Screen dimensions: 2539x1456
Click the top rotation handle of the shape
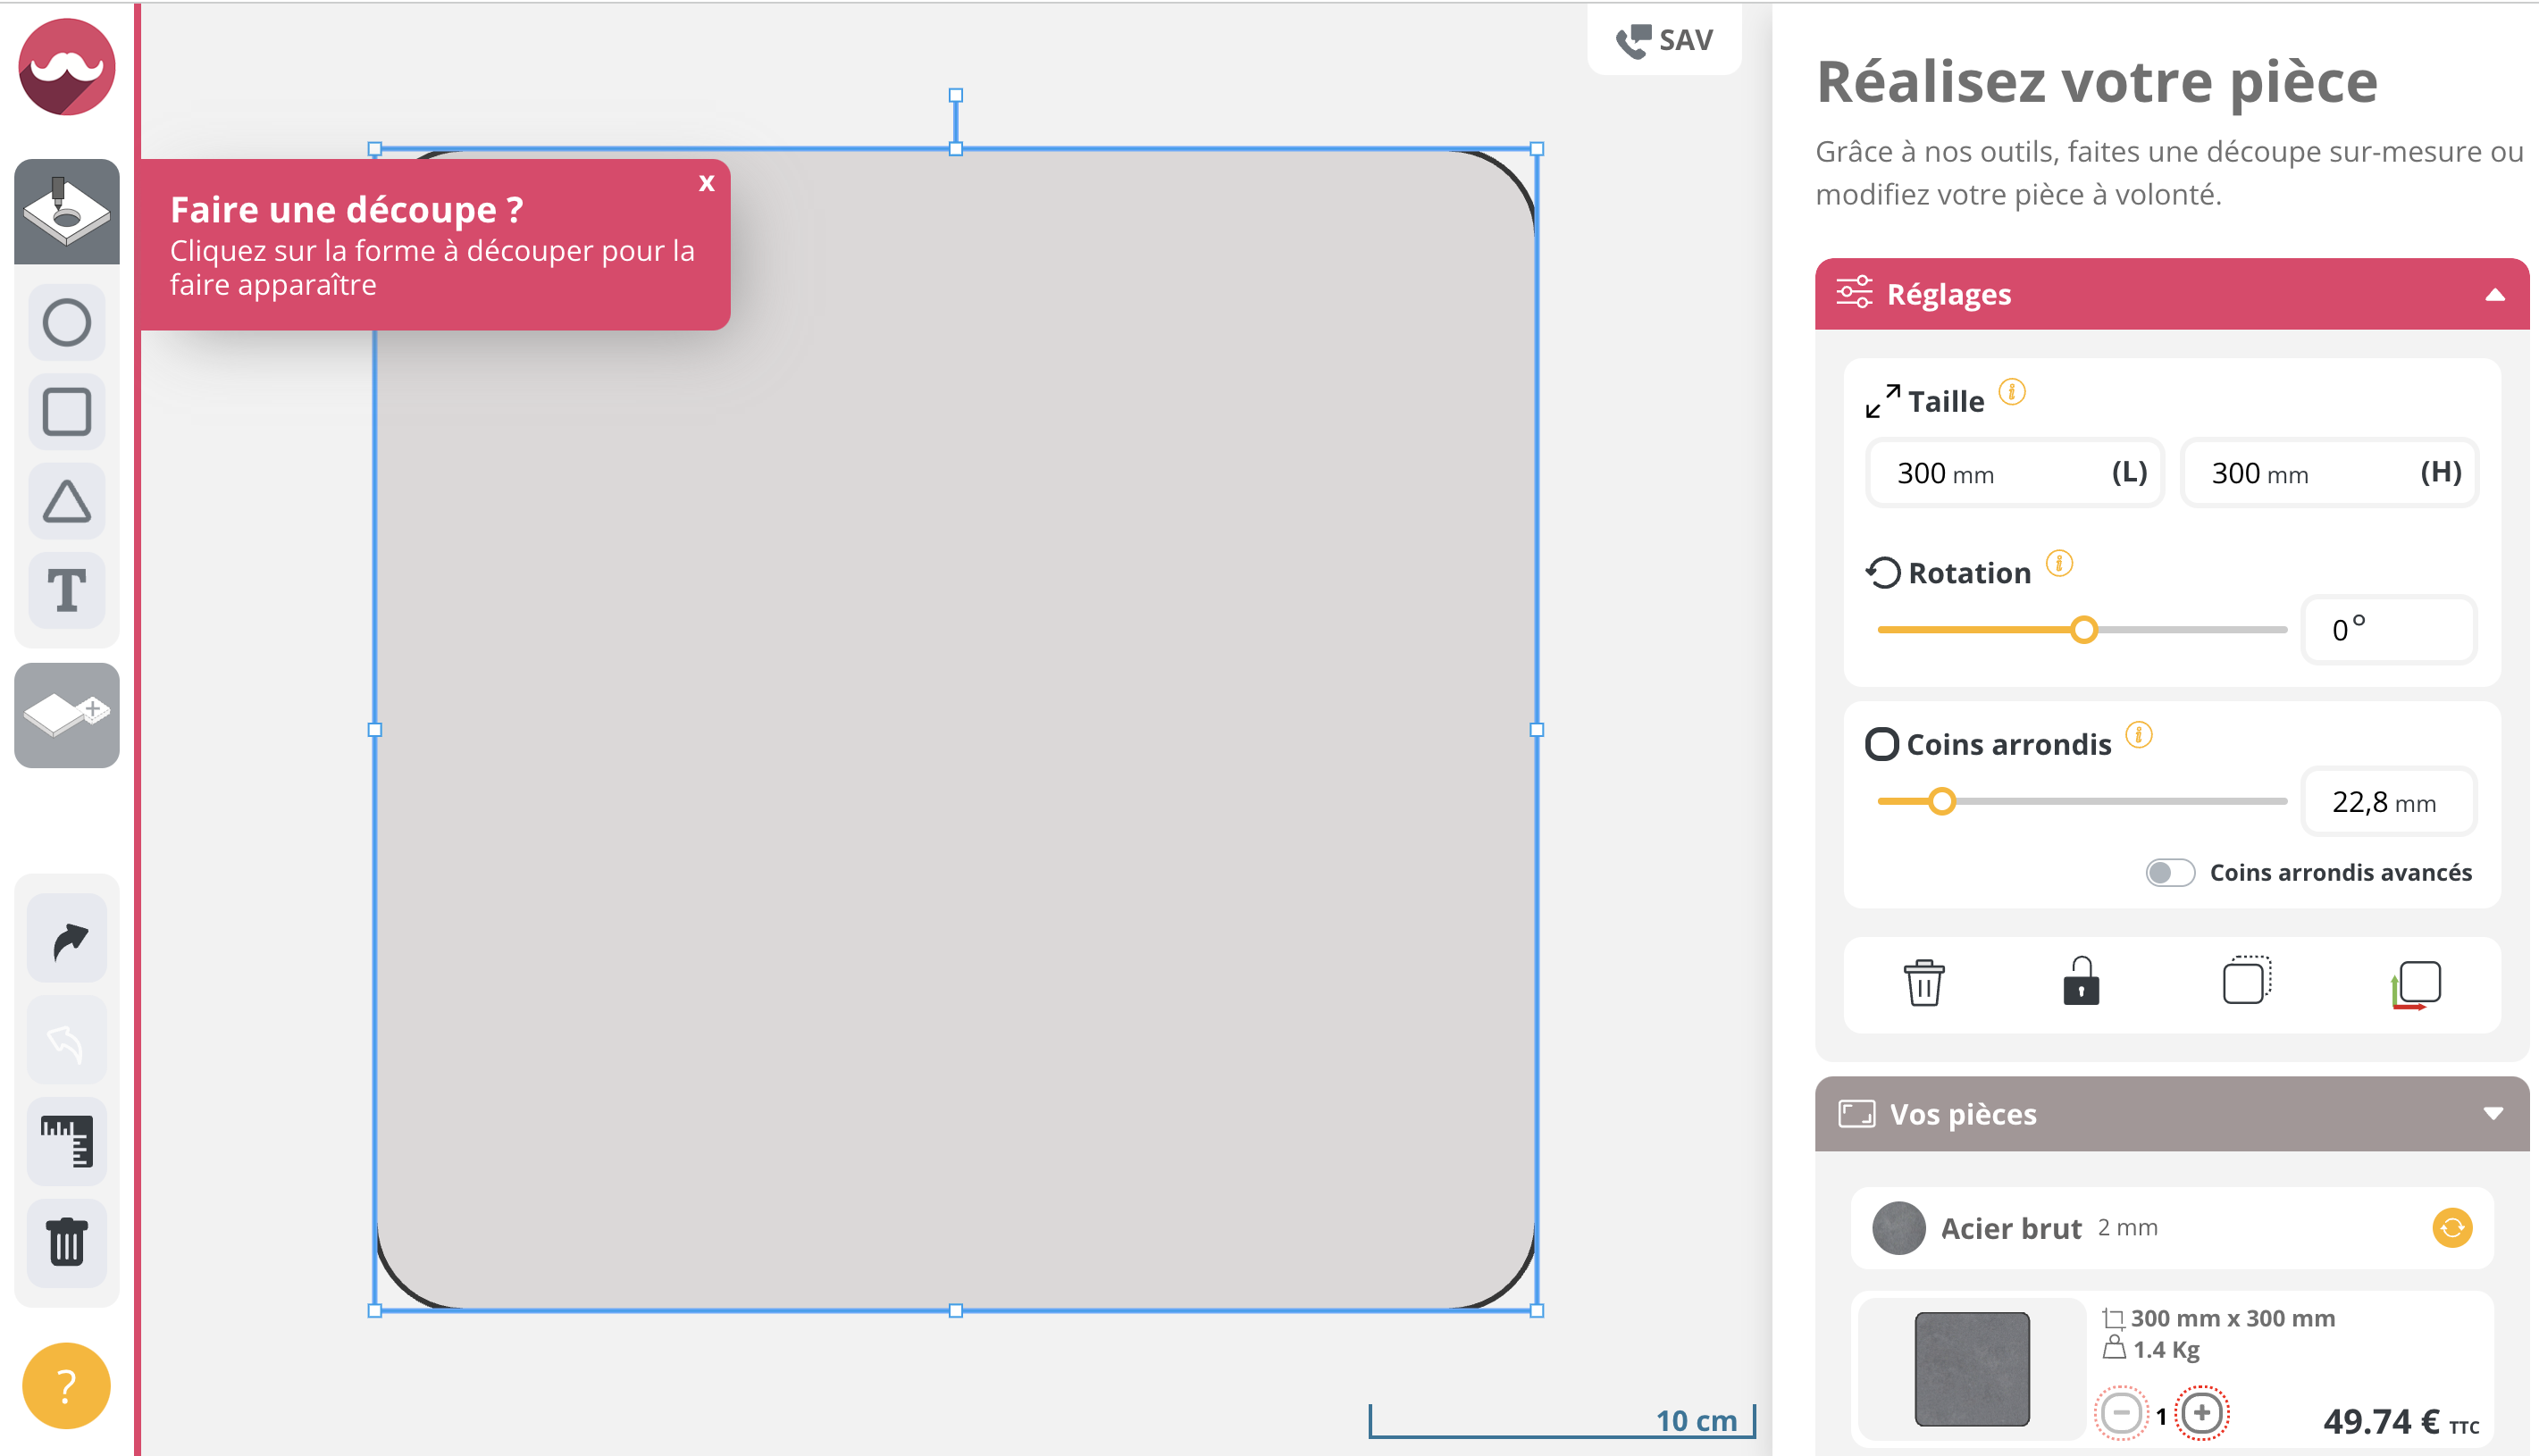[x=956, y=96]
